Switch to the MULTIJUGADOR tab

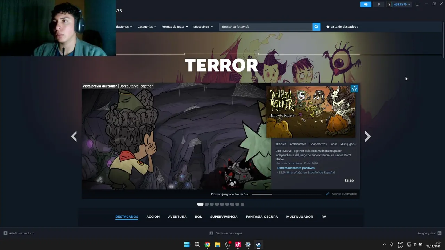coord(300,217)
